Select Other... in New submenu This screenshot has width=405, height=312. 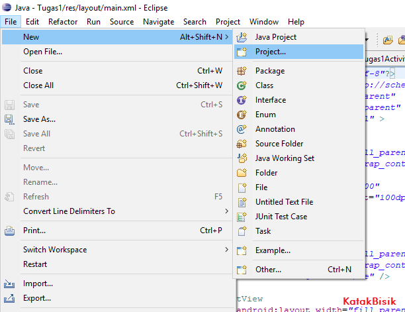point(299,270)
